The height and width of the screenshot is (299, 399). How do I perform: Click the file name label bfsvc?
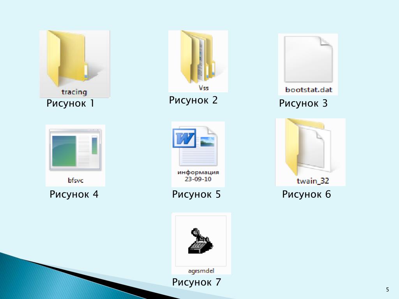76,180
